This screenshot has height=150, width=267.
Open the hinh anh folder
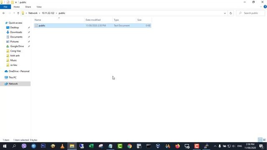click(x=15, y=55)
